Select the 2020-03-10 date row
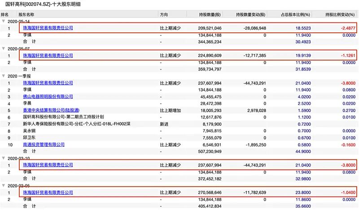The height and width of the screenshot is (210, 359). pos(19,158)
